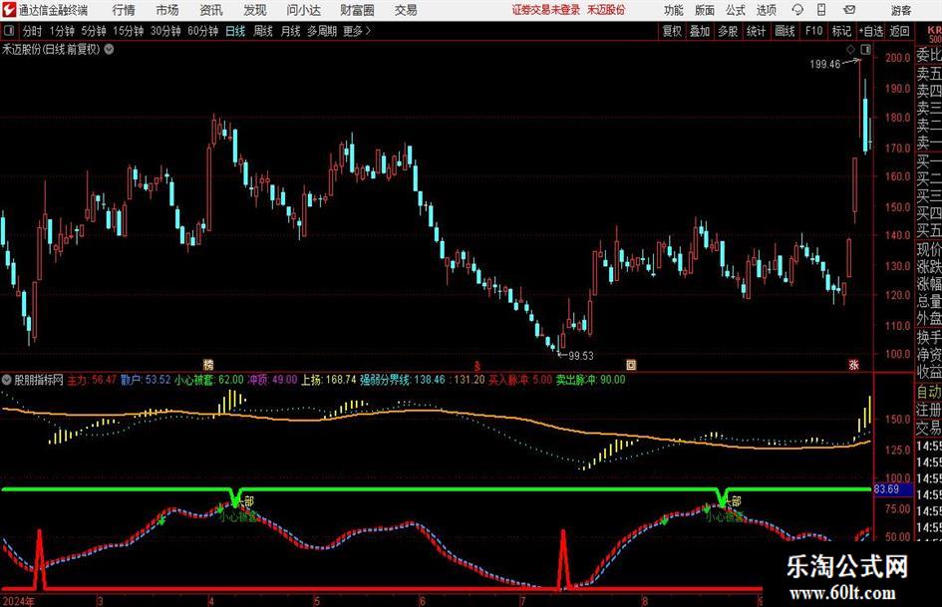942x607 pixels.
Task: Switch to 分时 chart period
Action: 33,31
